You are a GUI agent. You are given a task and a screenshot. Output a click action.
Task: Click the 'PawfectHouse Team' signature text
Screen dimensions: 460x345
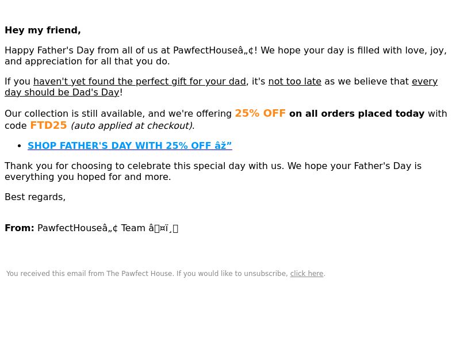pyautogui.click(x=91, y=228)
